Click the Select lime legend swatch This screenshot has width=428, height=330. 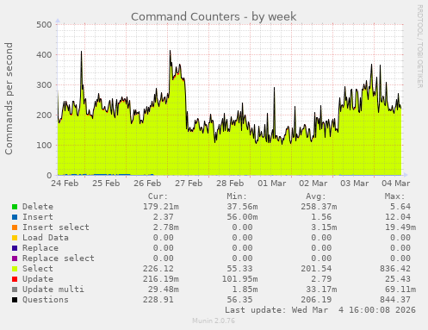[15, 269]
